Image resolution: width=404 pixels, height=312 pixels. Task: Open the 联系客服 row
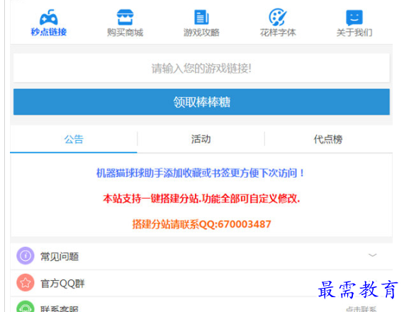[x=201, y=304]
